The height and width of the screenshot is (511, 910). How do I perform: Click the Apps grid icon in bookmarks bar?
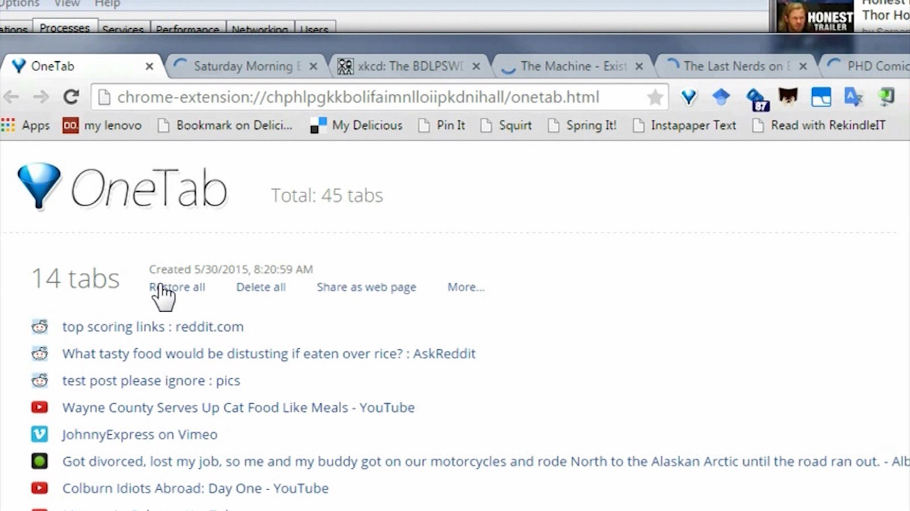pos(9,125)
